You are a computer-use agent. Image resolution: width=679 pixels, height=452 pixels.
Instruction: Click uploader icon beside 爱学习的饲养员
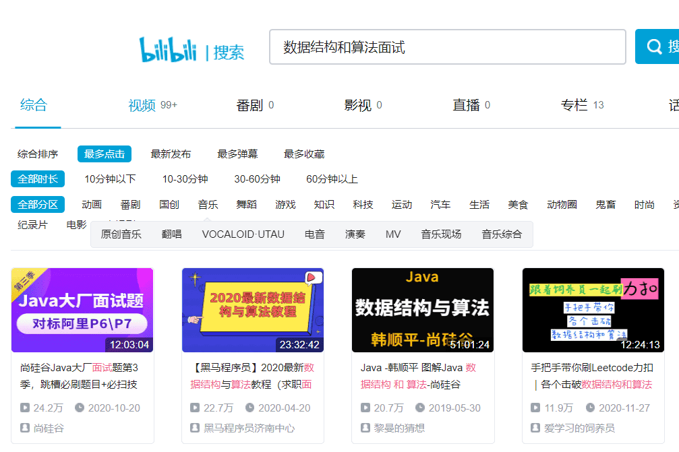pyautogui.click(x=535, y=428)
